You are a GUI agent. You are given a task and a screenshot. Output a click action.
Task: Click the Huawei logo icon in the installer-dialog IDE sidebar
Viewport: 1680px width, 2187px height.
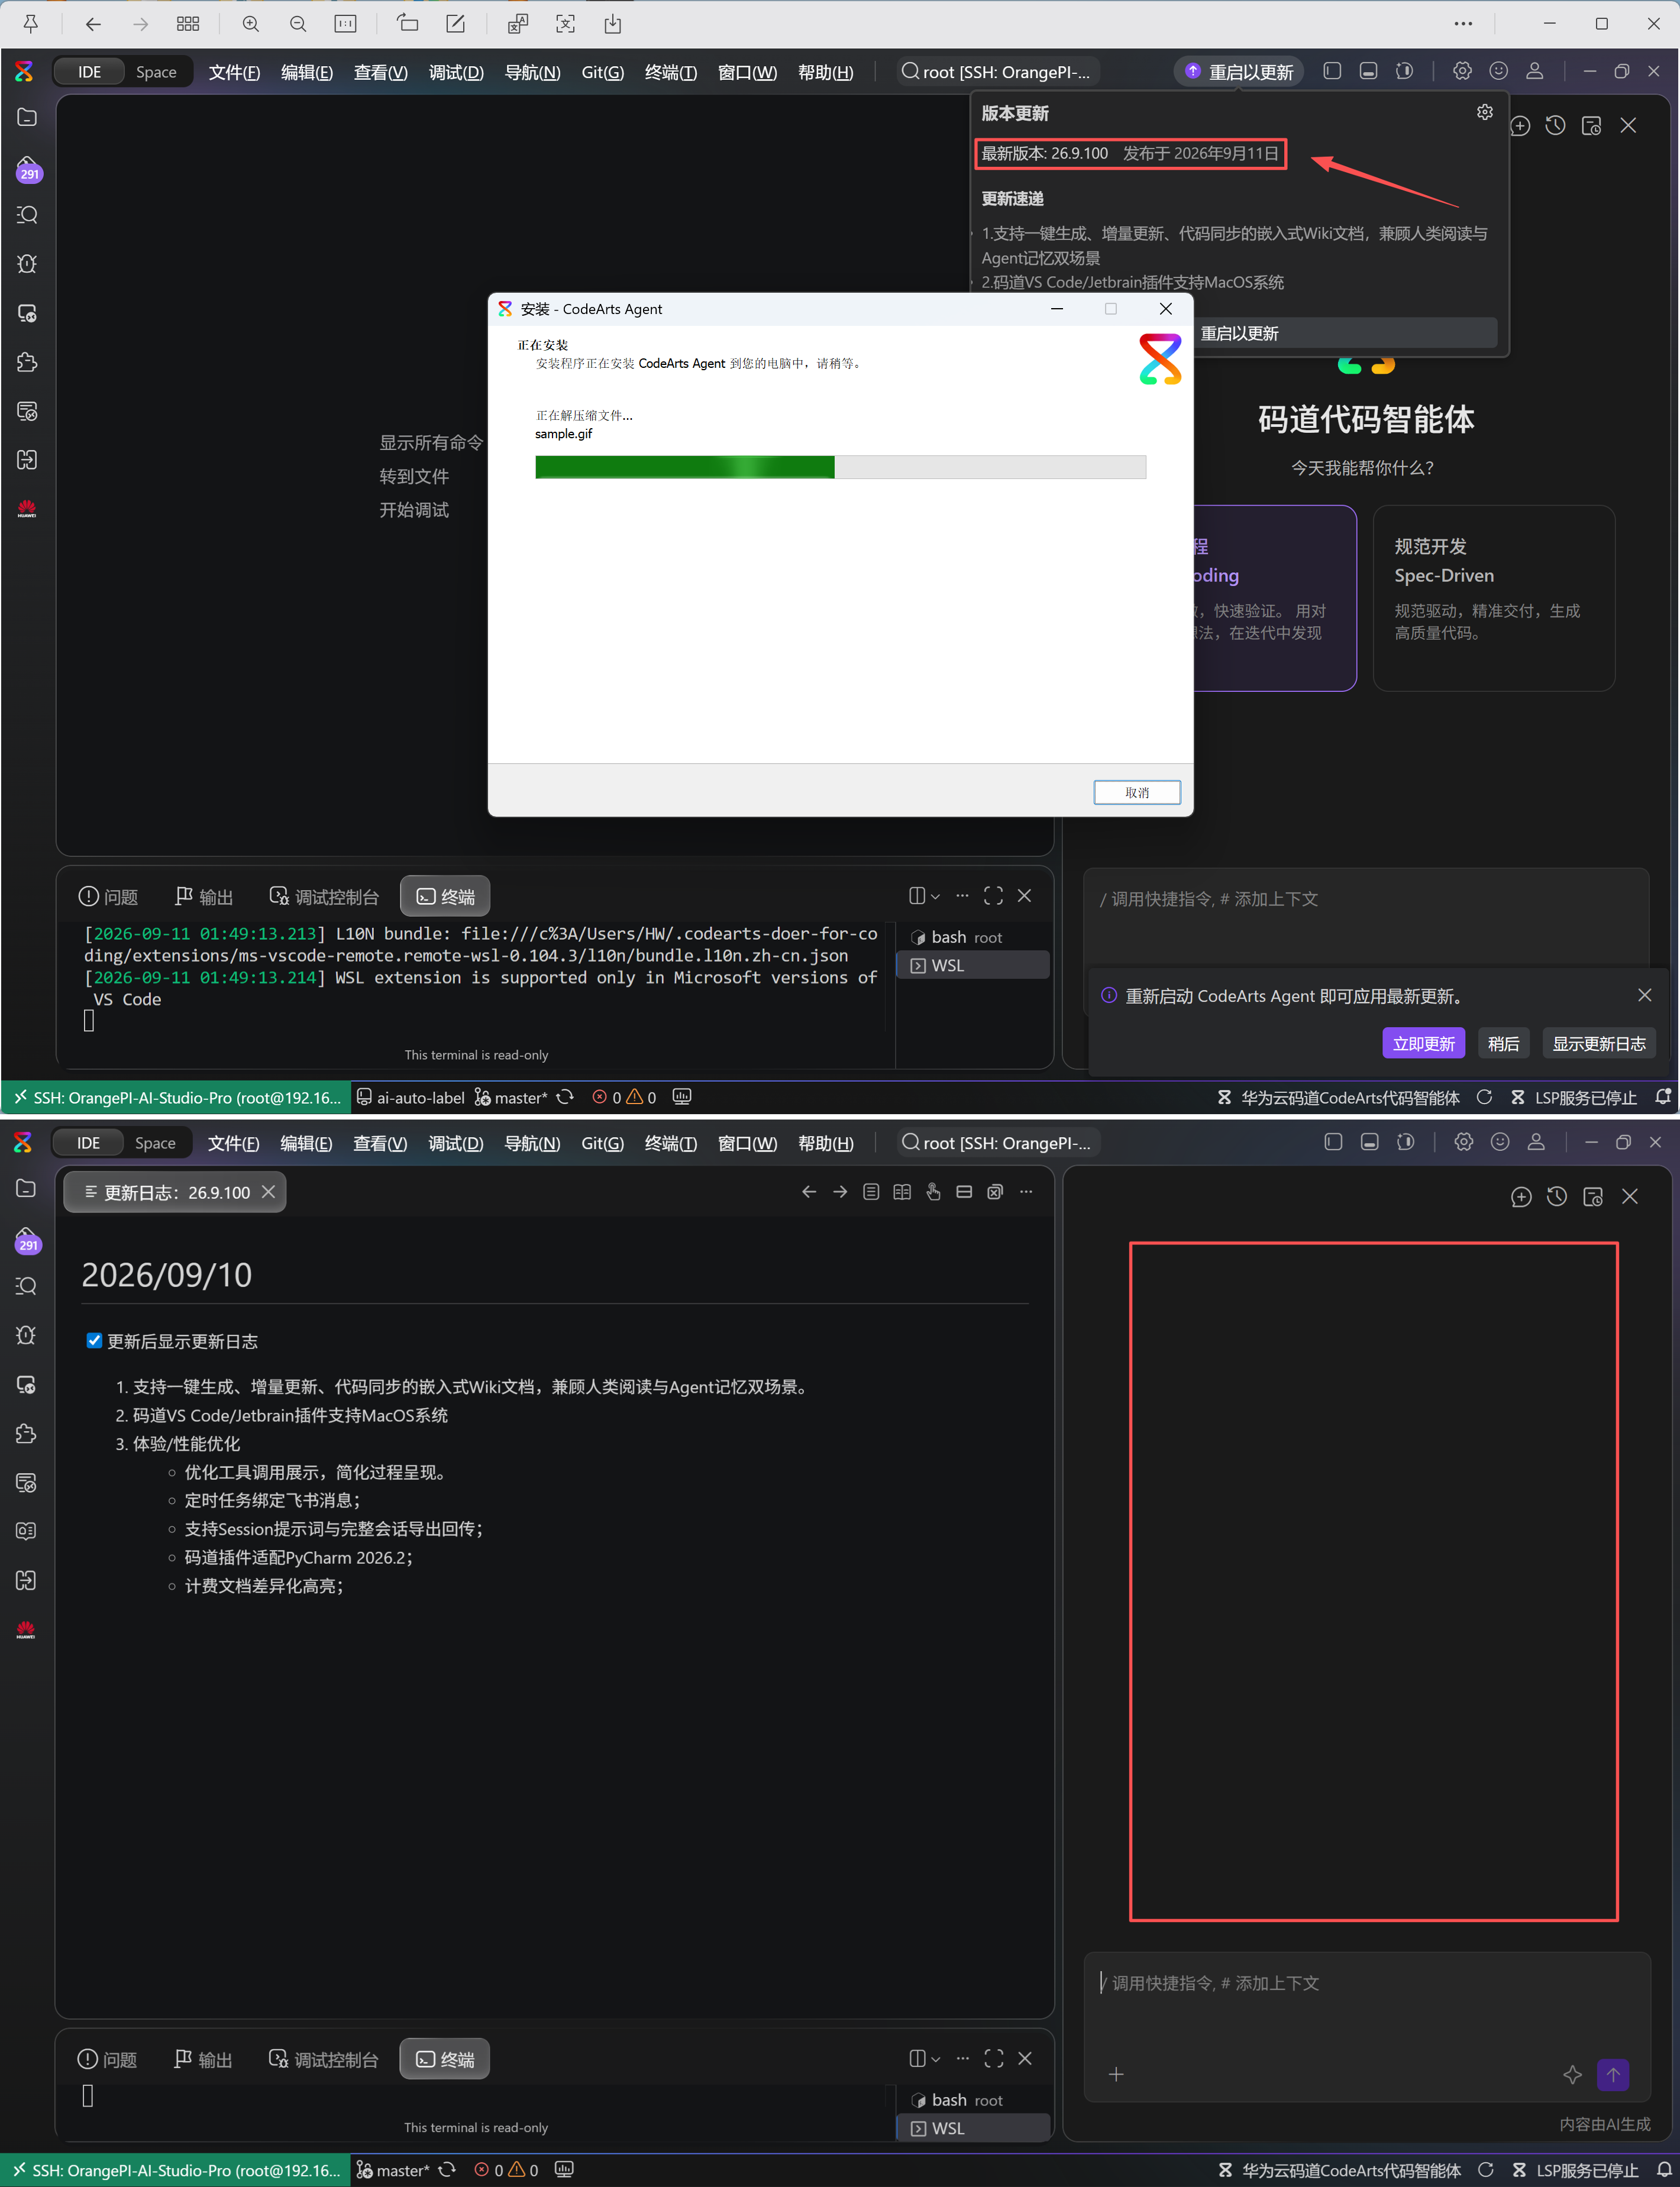[x=27, y=509]
